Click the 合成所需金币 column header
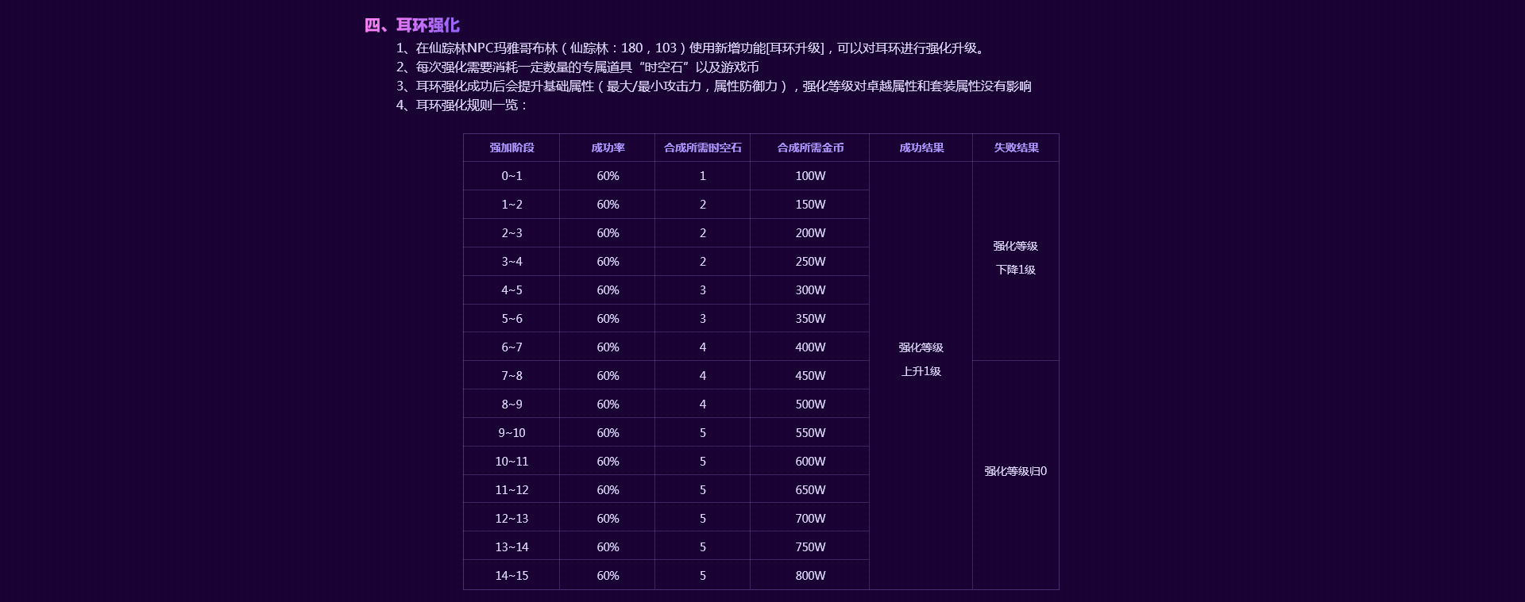The width and height of the screenshot is (1525, 602). (x=810, y=148)
